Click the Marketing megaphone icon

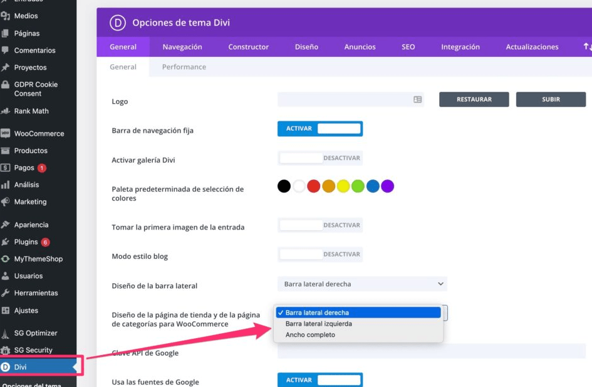(x=5, y=202)
